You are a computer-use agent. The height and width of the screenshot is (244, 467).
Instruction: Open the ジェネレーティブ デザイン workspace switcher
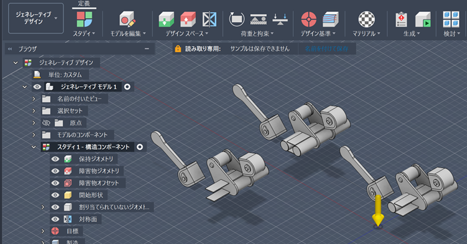35,18
